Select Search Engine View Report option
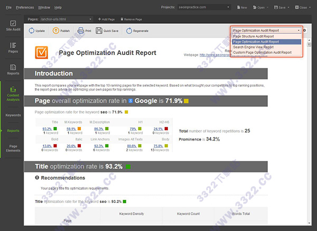 pyautogui.click(x=253, y=47)
